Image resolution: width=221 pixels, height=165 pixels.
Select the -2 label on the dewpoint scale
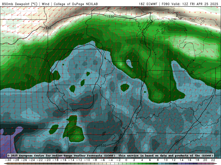119,160
